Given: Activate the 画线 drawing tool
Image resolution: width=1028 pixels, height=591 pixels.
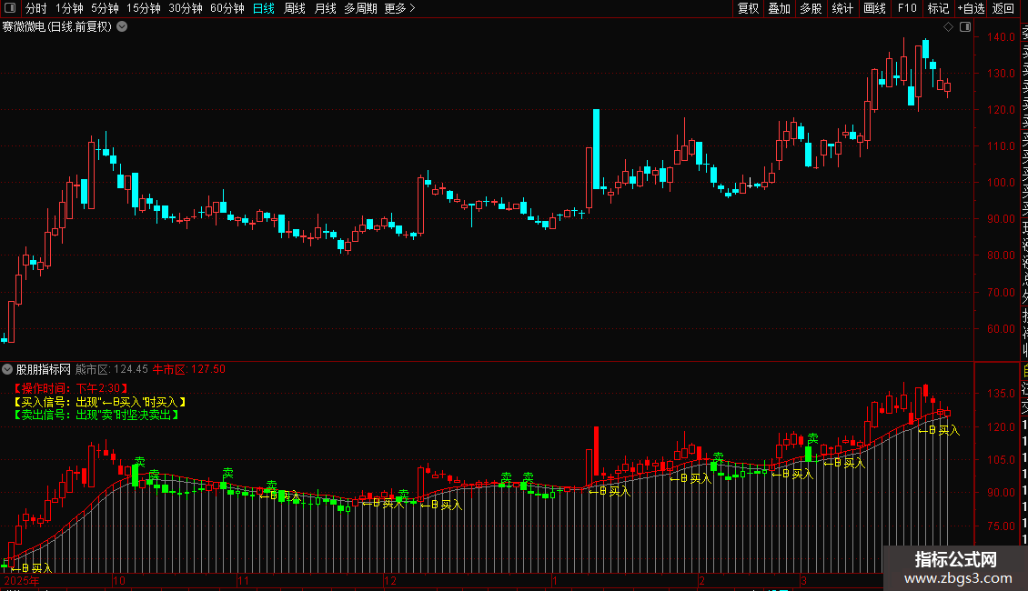Looking at the screenshot, I should click(x=874, y=8).
